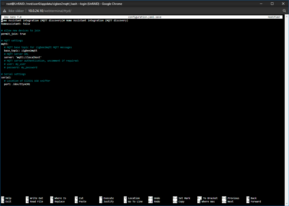Click the 'Replace' shortcut label
This screenshot has width=289, height=206.
tap(60, 201)
